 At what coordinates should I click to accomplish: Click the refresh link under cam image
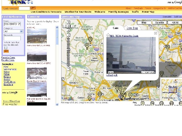[110, 75]
